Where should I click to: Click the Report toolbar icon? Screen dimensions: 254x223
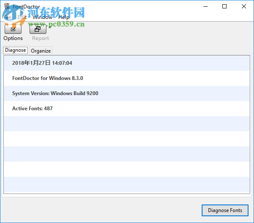point(38,29)
